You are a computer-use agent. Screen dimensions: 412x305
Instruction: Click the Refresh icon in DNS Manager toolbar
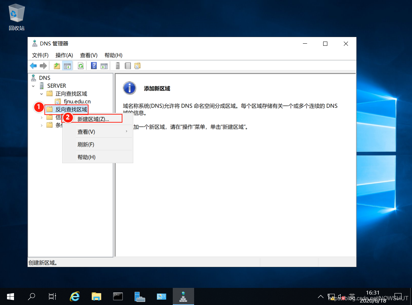tap(80, 65)
